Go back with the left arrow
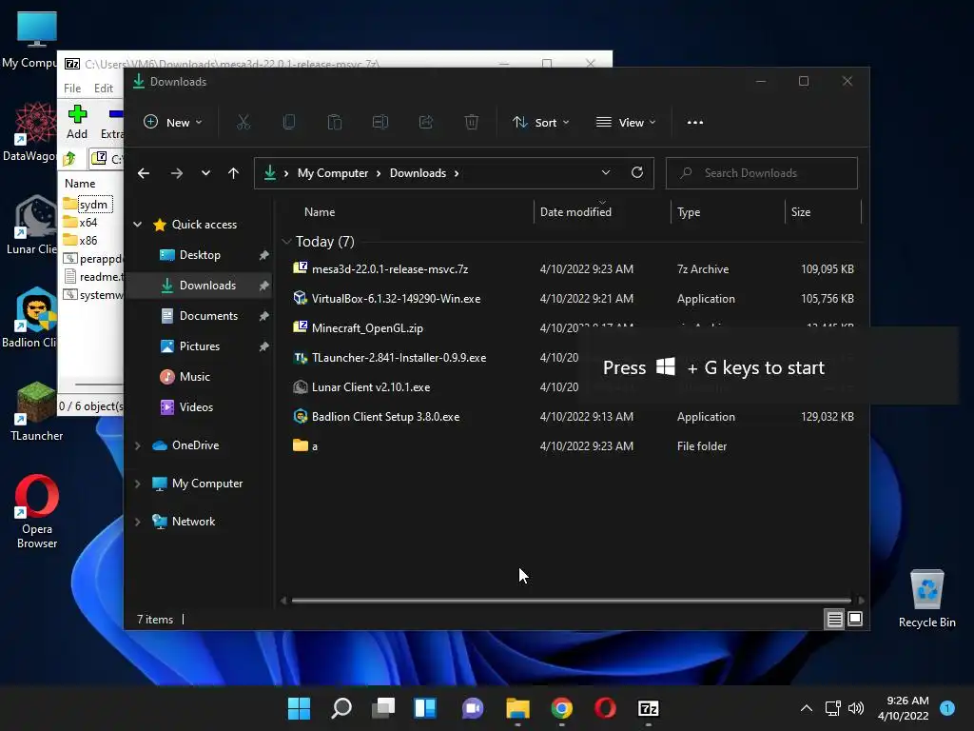The width and height of the screenshot is (974, 731). click(x=144, y=173)
